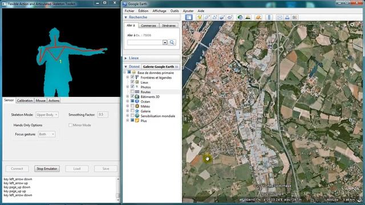
Task: Click the Frontières et légendes layer icon
Action: click(x=137, y=77)
